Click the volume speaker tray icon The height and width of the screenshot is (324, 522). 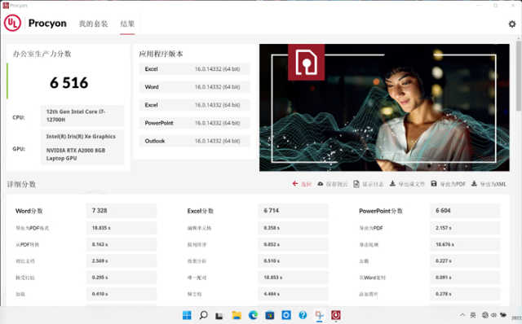(x=494, y=315)
